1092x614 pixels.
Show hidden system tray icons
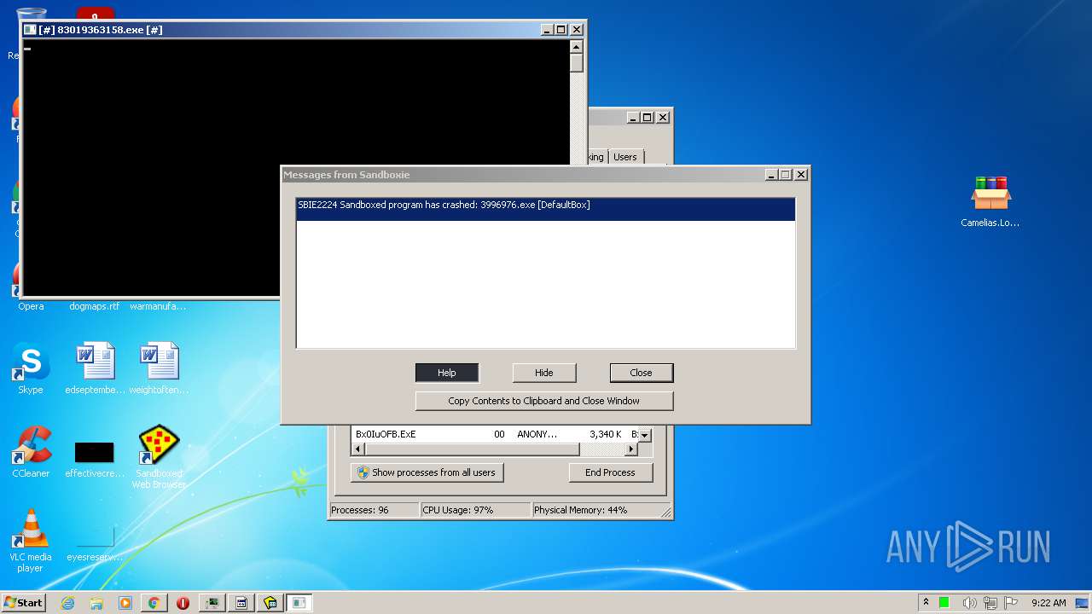926,602
